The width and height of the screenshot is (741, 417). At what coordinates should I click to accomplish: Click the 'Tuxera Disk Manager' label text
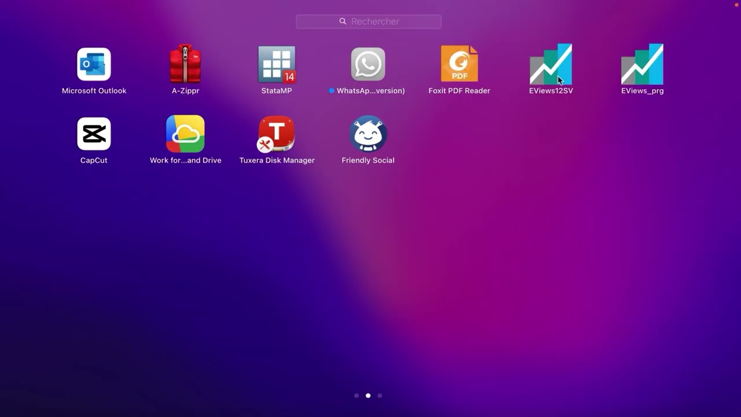click(x=277, y=160)
